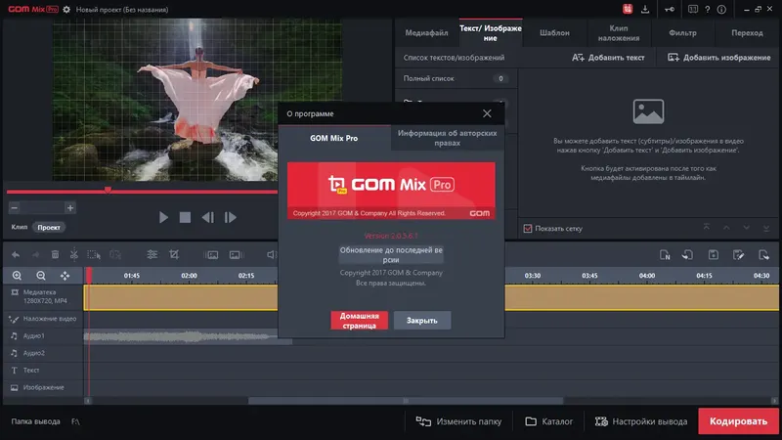
Task: Click the speaker volume icon in toolbar
Action: 272,255
